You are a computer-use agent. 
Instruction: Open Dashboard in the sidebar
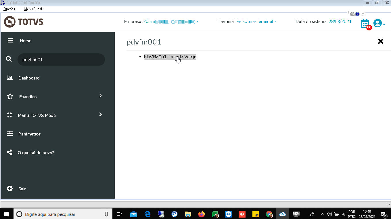tap(29, 78)
